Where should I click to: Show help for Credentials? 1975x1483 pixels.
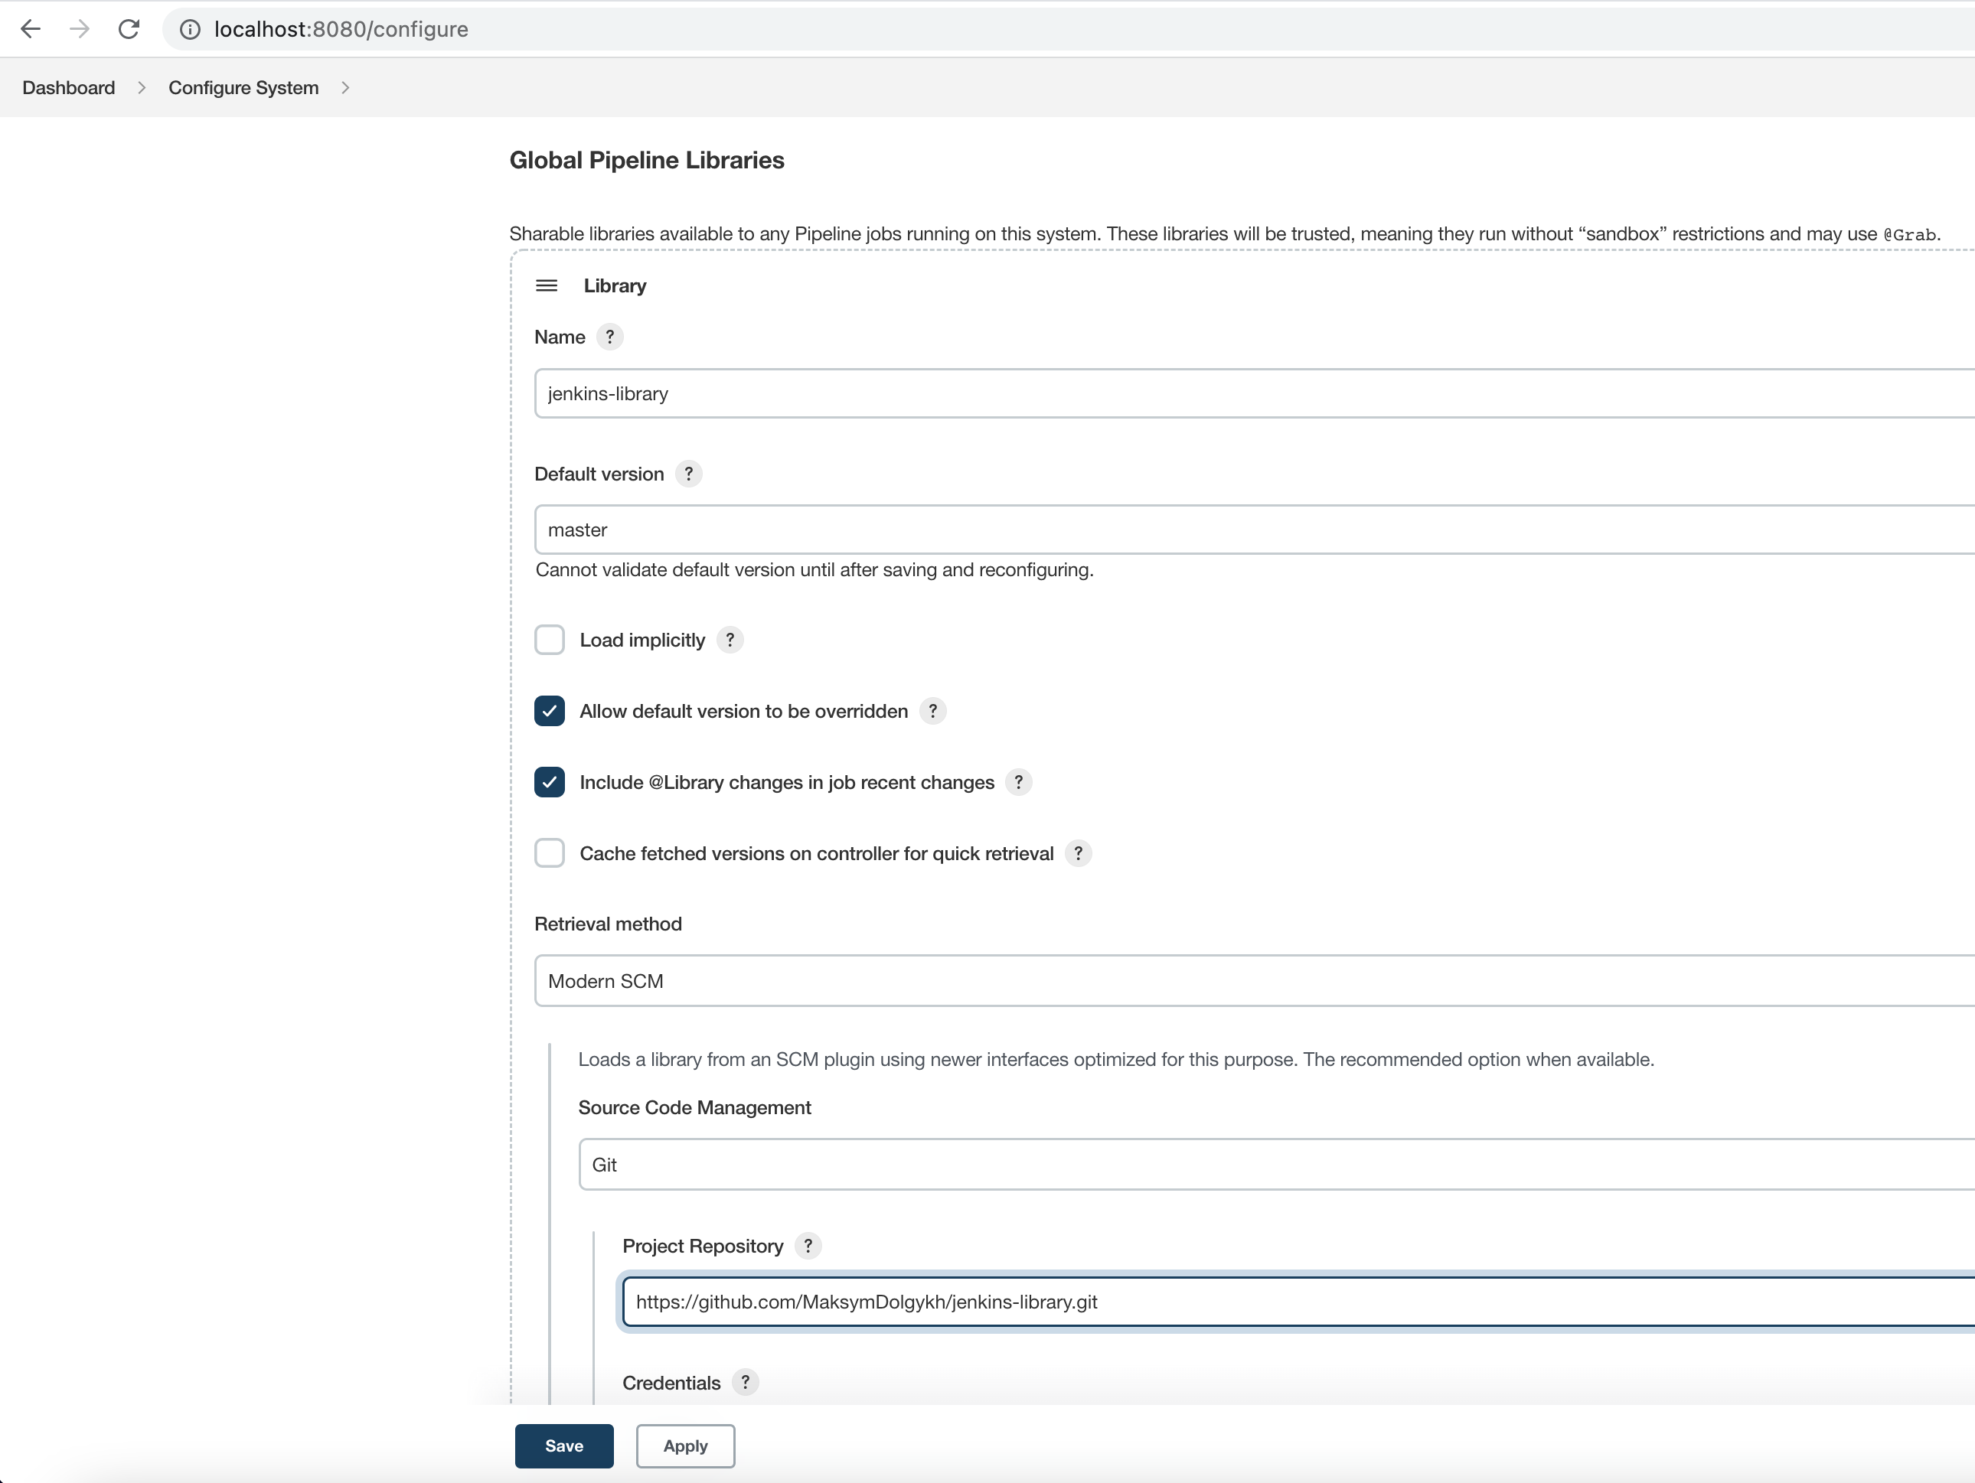coord(746,1382)
